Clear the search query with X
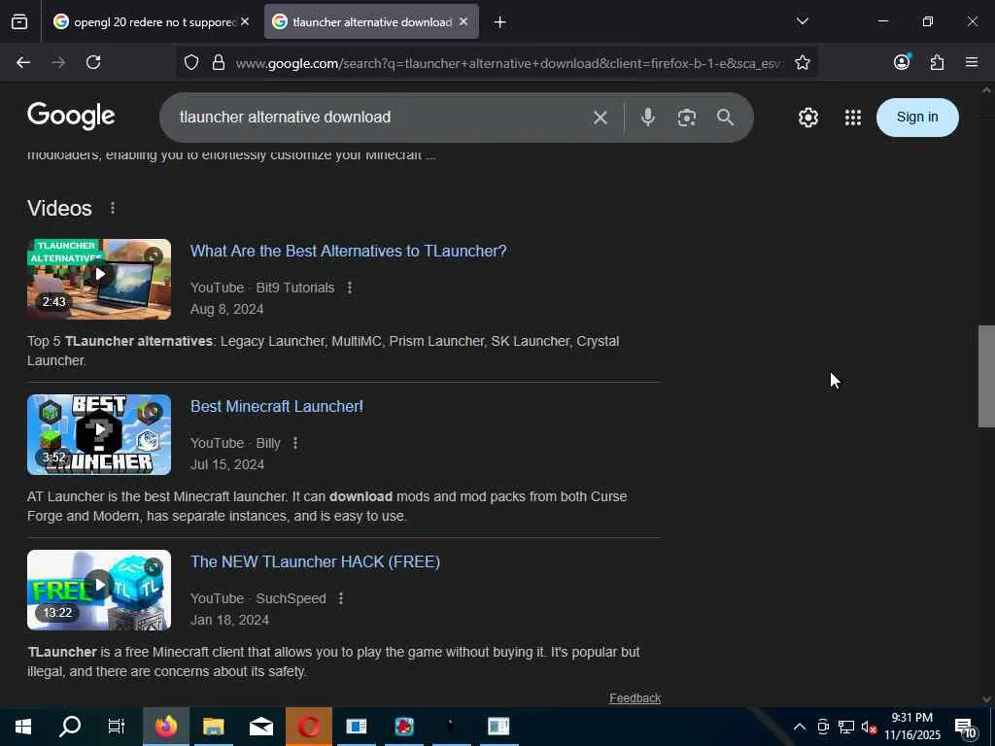The height and width of the screenshot is (746, 995). (600, 118)
